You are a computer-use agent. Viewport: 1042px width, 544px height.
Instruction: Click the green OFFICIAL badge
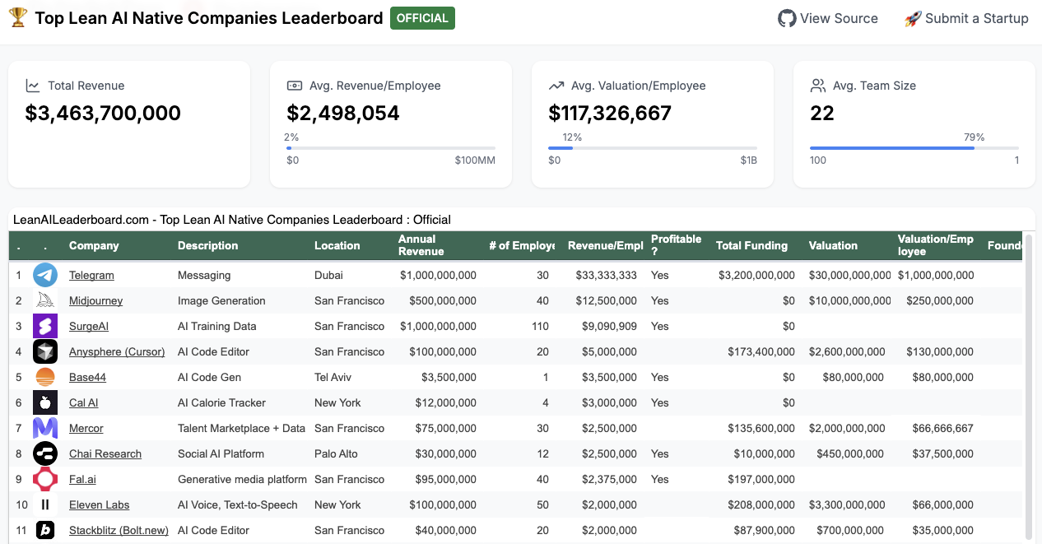(x=422, y=17)
